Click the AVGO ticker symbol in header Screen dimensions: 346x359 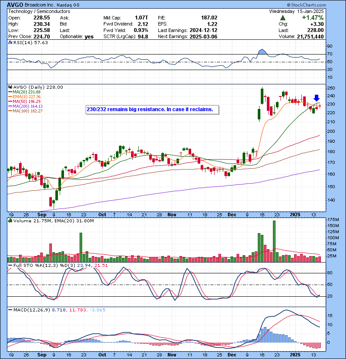[x=15, y=5]
